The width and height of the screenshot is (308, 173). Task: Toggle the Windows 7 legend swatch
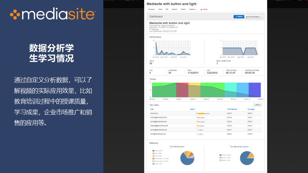tap(220, 155)
